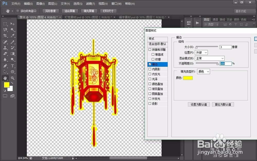Screen dimensions: 257x161
Task: Click 设置为默认值 button
Action: [199, 105]
